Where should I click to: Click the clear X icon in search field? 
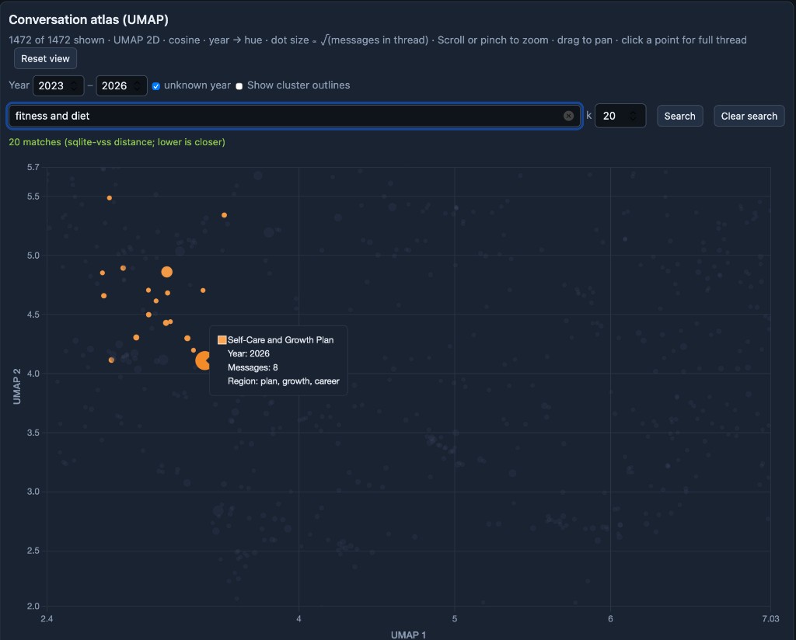coord(568,116)
